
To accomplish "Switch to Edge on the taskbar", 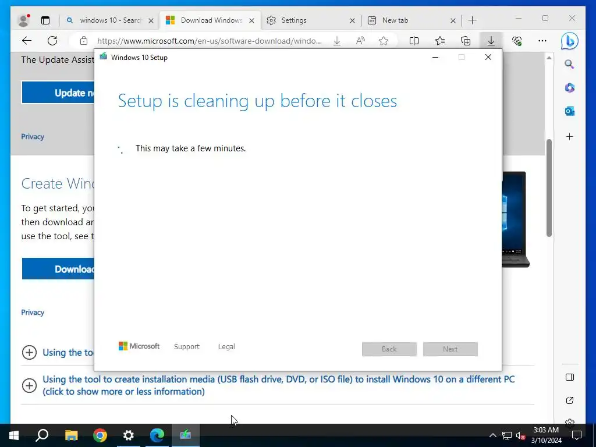I will click(x=157, y=435).
